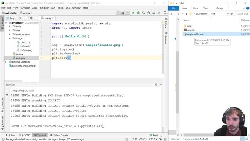Start debugging with the bug icon
This screenshot has height=141, width=250.
(139, 13)
